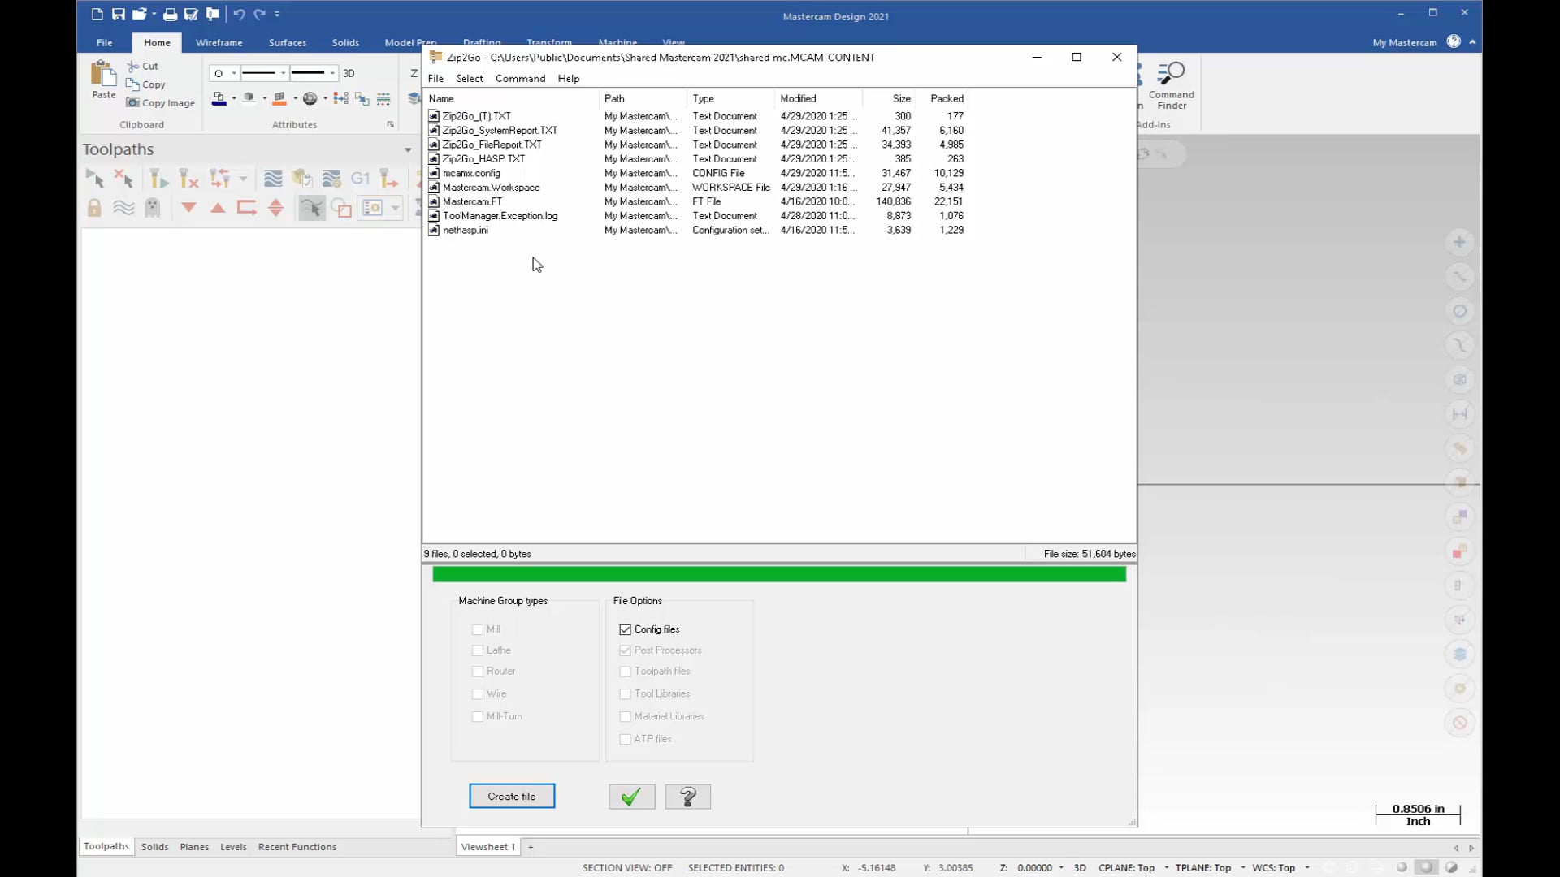The height and width of the screenshot is (877, 1560).
Task: Click the Create file button
Action: click(x=512, y=796)
